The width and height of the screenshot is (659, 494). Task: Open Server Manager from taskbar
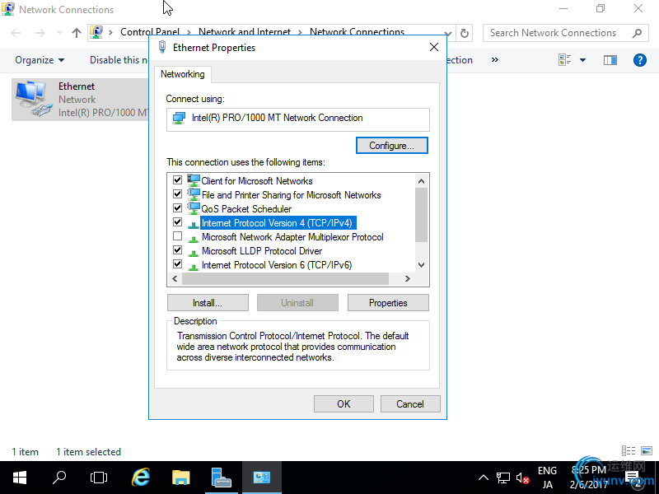tap(221, 478)
